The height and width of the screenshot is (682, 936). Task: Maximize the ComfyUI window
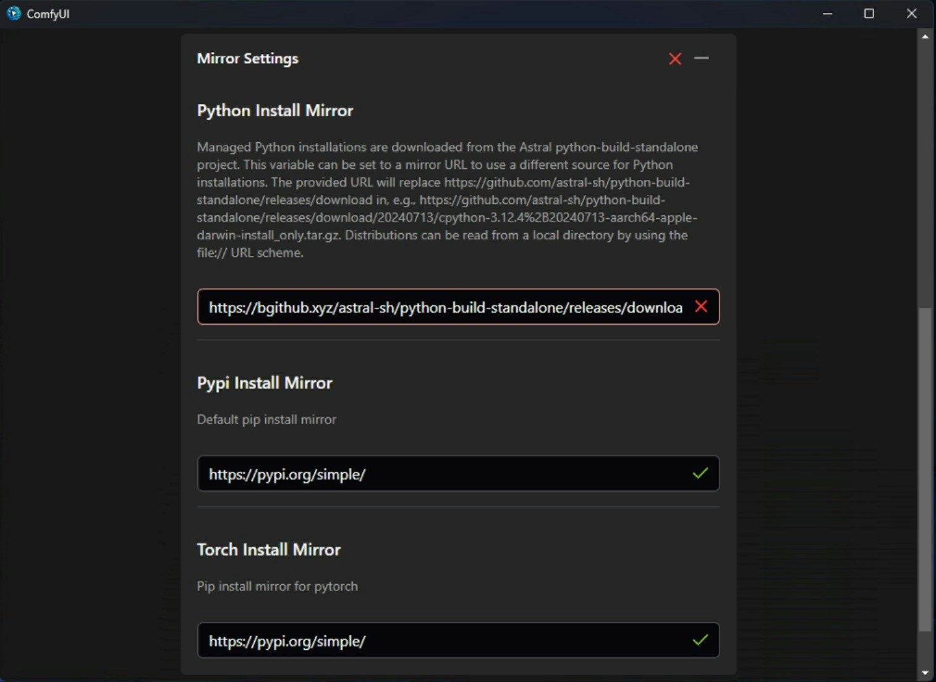point(869,13)
